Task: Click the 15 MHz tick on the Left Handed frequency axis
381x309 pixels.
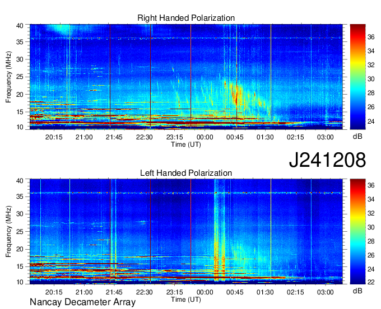Action: (x=20, y=267)
